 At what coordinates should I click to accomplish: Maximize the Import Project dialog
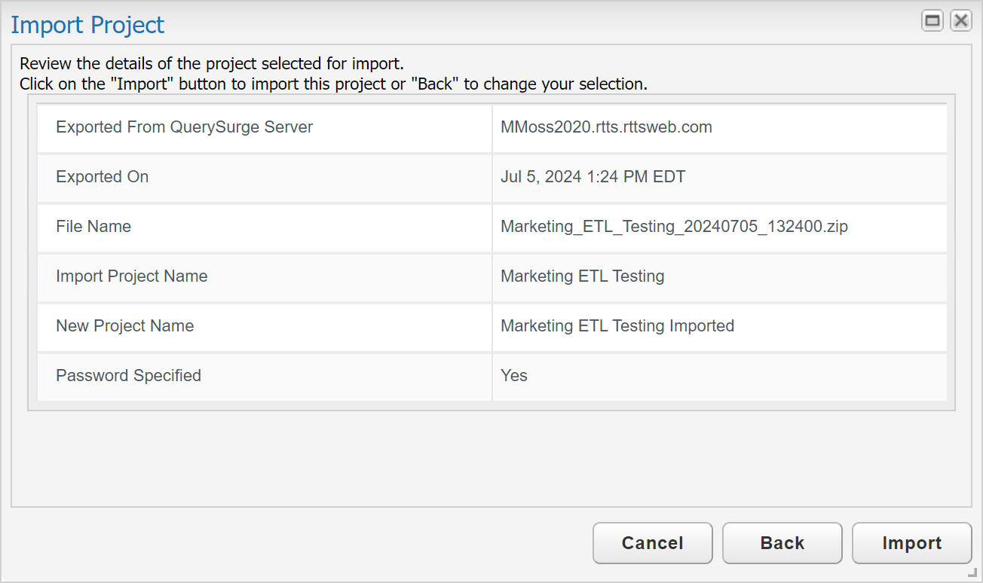point(932,21)
